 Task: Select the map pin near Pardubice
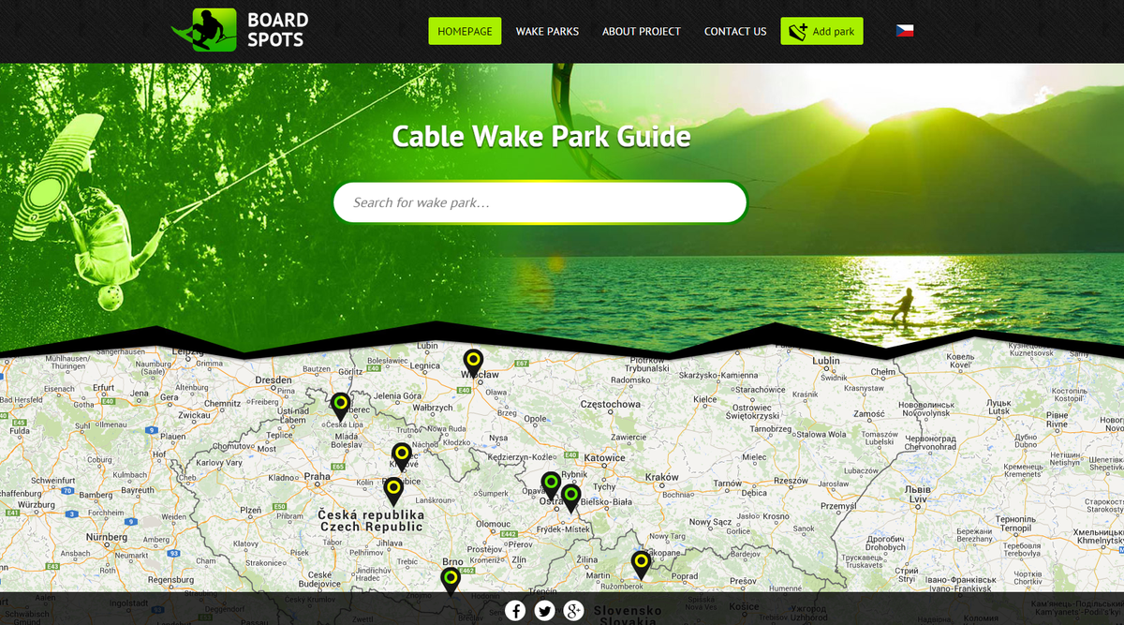tap(393, 491)
